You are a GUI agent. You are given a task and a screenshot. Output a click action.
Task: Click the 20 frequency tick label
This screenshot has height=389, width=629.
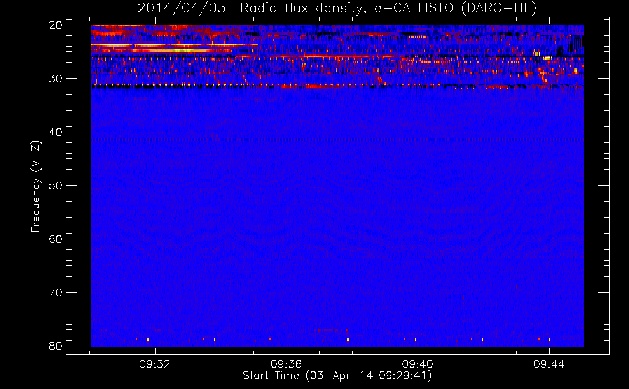[56, 25]
